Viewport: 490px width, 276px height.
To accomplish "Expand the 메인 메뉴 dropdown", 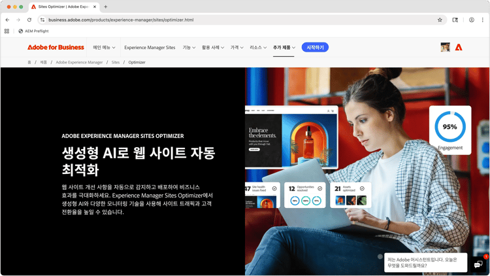I will pos(104,47).
